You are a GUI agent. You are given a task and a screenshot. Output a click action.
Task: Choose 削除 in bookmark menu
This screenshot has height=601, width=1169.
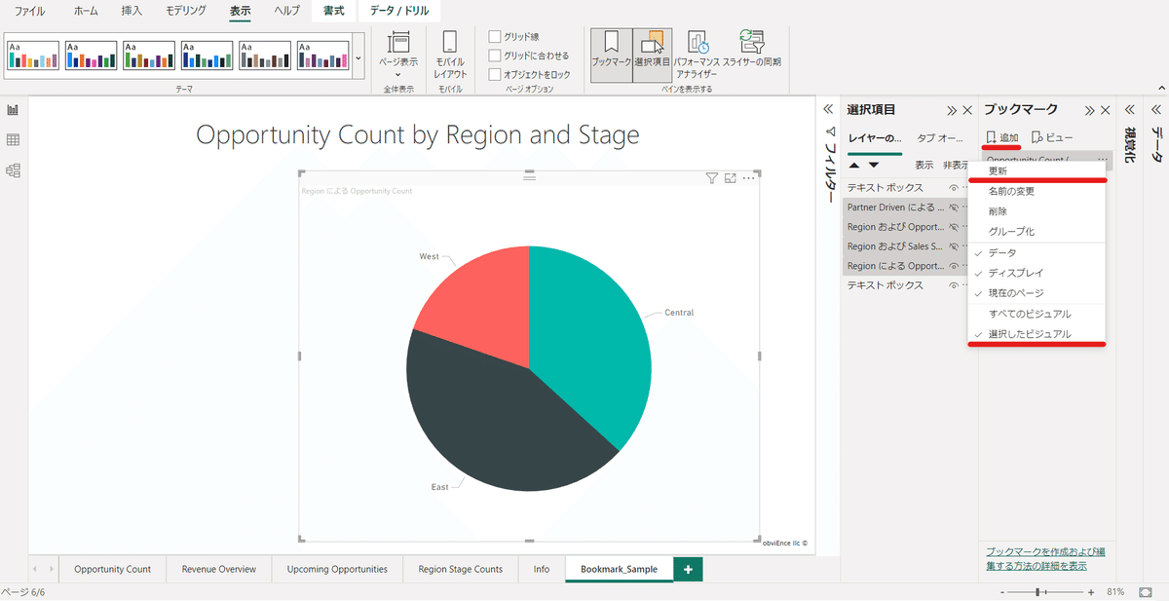pos(1037,211)
